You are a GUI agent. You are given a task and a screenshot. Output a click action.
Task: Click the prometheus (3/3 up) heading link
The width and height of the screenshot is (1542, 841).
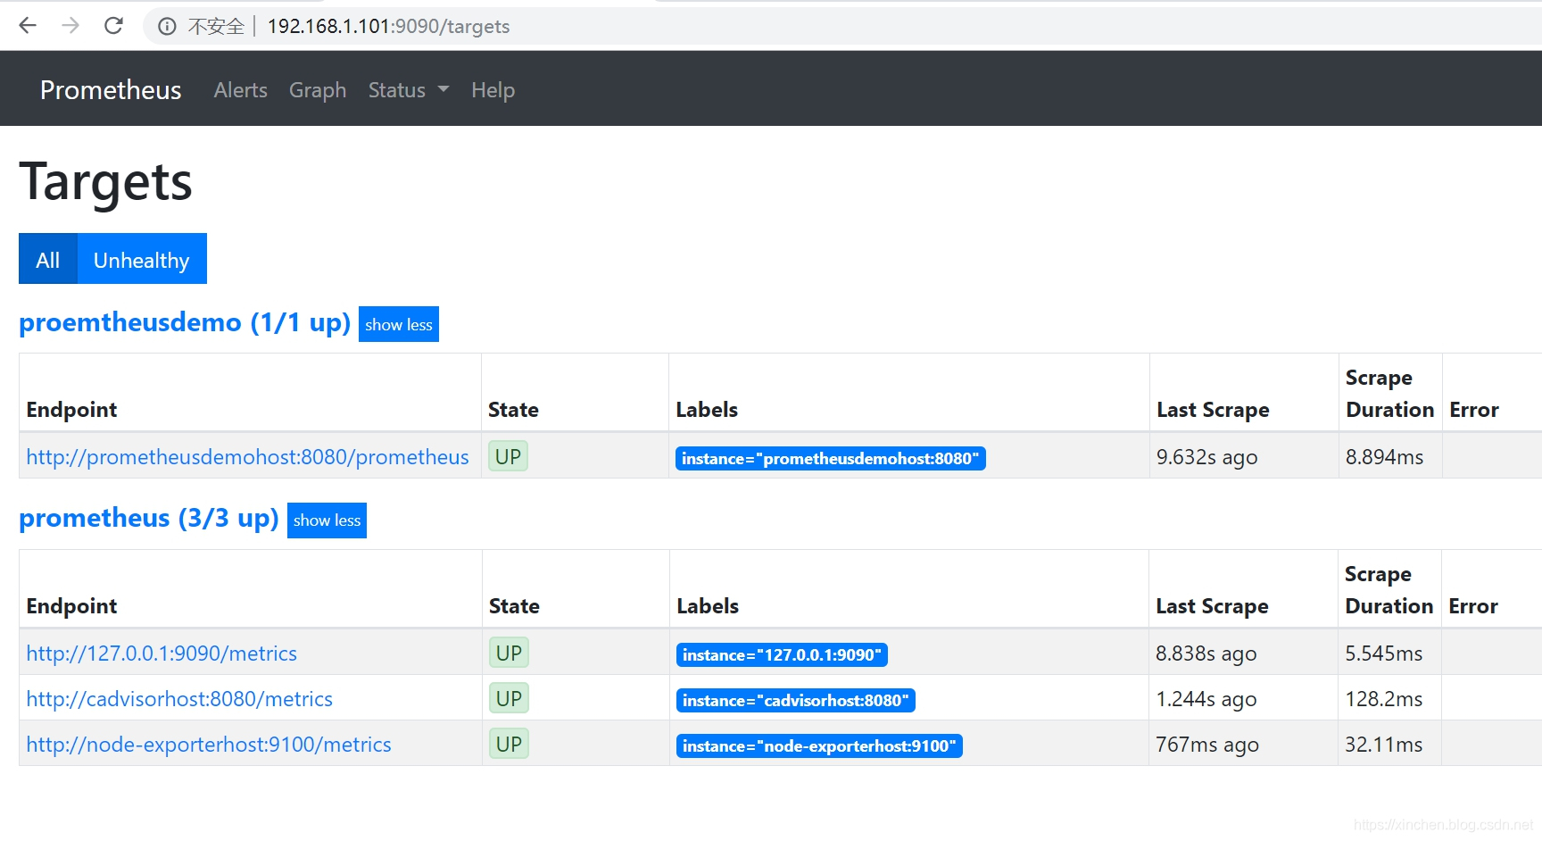pos(149,518)
